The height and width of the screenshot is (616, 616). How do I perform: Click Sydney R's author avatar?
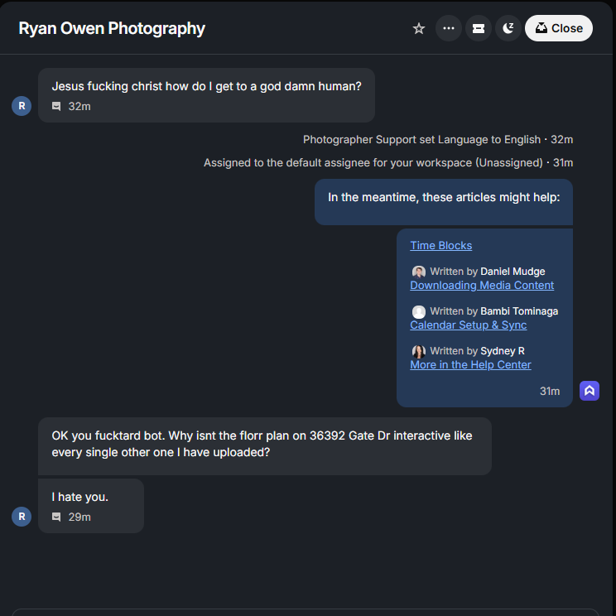point(419,351)
